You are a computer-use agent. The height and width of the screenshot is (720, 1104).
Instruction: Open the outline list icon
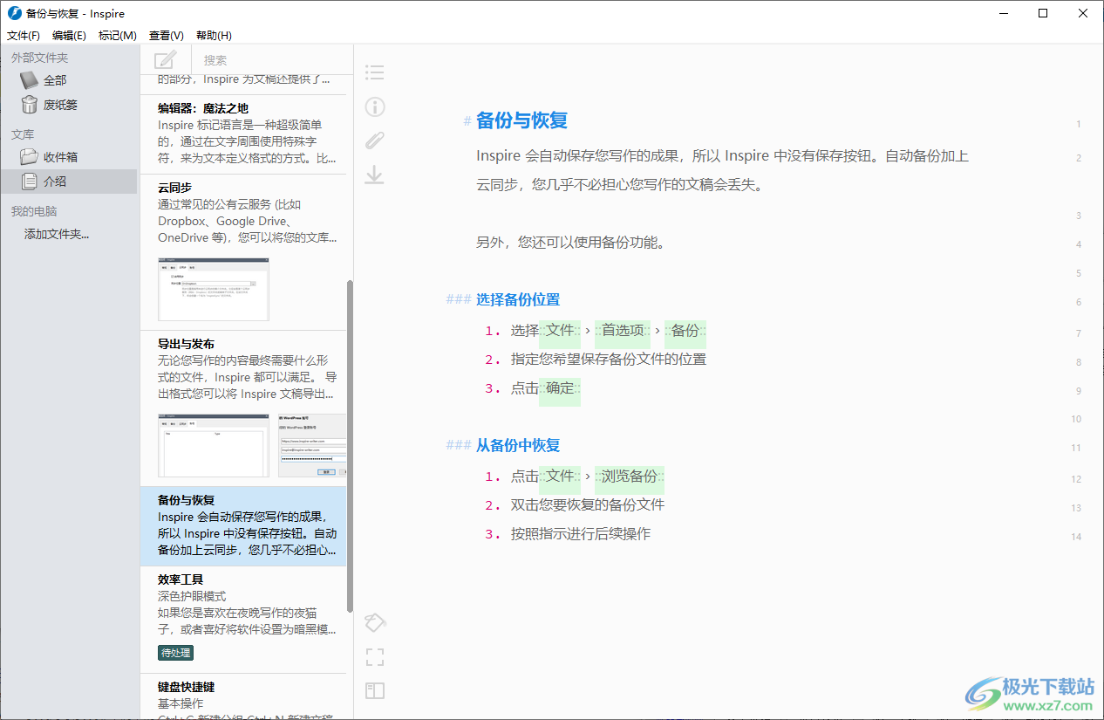tap(374, 72)
